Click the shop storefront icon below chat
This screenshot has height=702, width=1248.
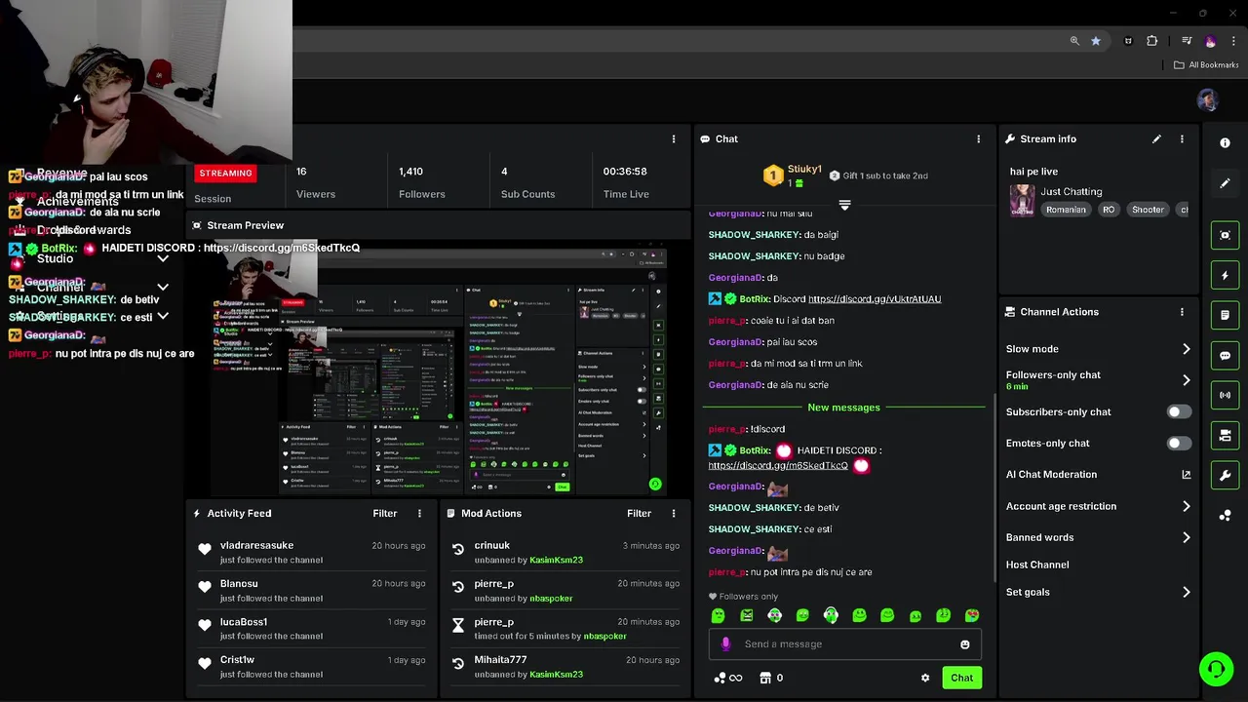pos(765,678)
